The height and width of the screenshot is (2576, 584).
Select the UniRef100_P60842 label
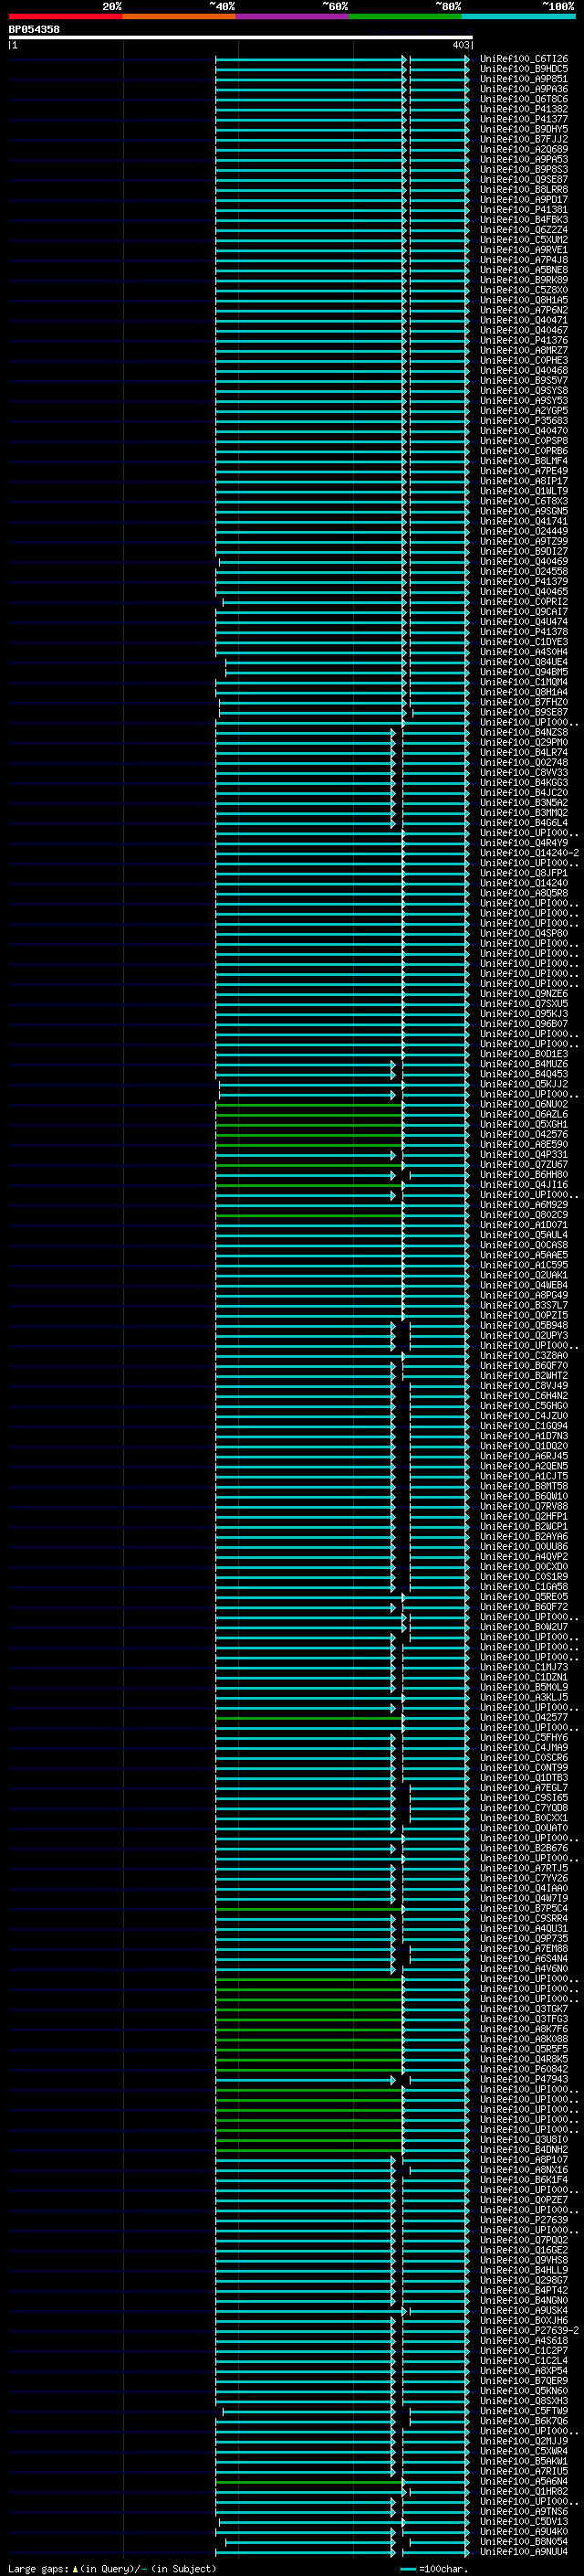(x=524, y=2069)
